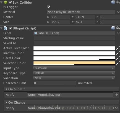Click the Center Y field value -10.9
The image size is (120, 113).
coord(85,17)
